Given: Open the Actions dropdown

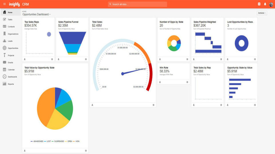Looking at the screenshot, I should [x=262, y=13].
